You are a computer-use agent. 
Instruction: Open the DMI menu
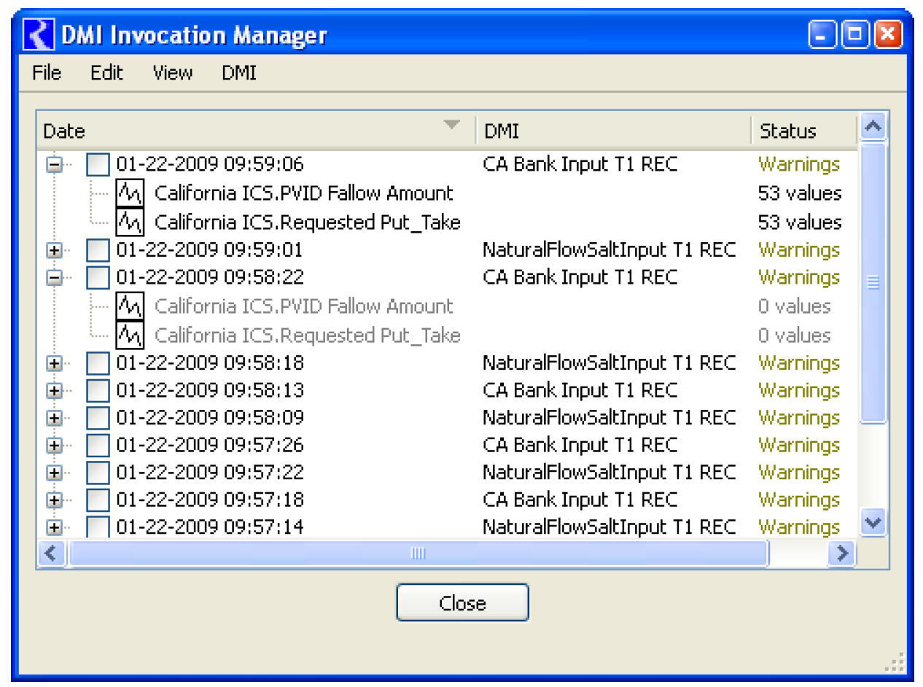tap(238, 73)
